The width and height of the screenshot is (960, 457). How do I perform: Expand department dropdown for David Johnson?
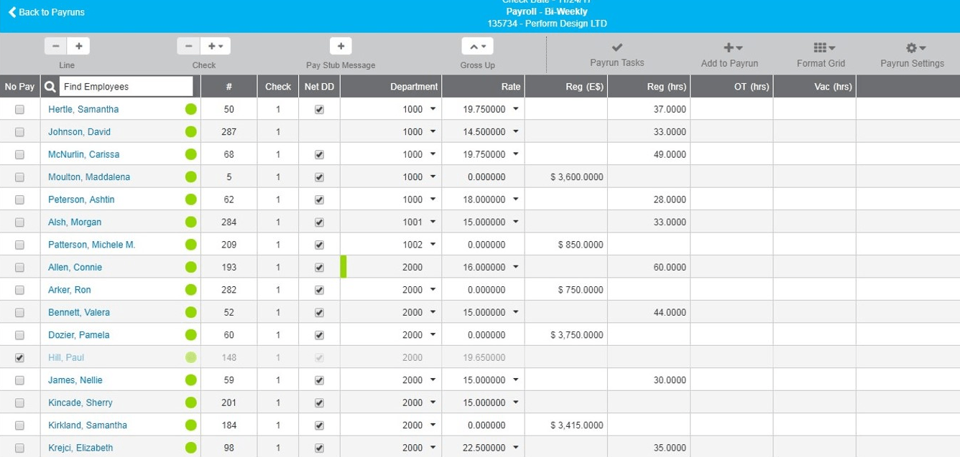pyautogui.click(x=433, y=132)
